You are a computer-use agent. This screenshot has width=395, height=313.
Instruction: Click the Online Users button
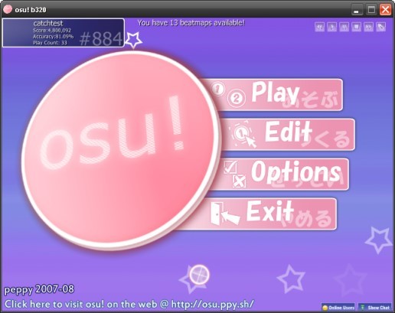pos(338,308)
